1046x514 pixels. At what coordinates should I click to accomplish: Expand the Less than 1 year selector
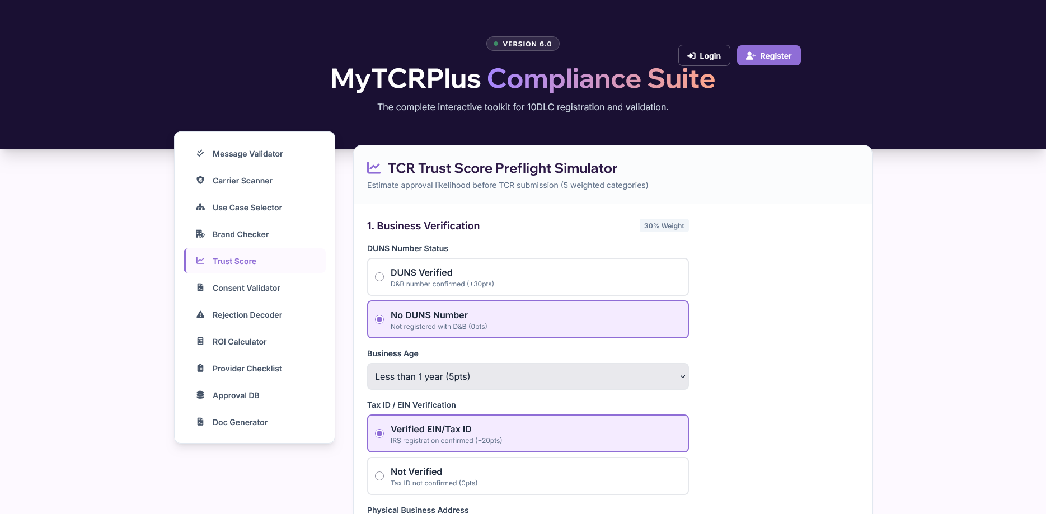coord(527,376)
